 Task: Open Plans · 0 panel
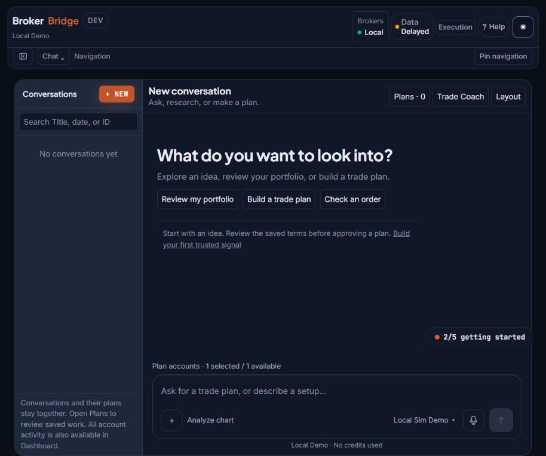click(410, 97)
